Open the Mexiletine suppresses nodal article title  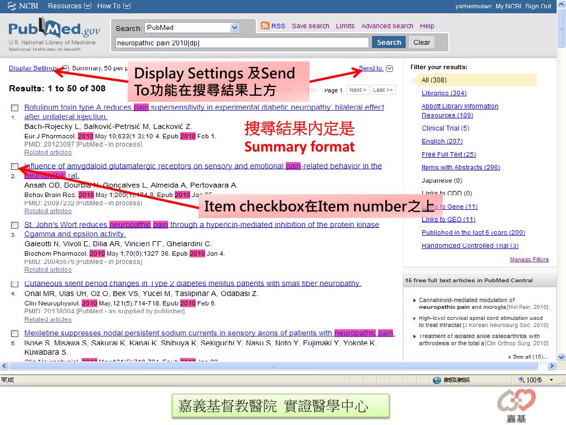click(209, 333)
